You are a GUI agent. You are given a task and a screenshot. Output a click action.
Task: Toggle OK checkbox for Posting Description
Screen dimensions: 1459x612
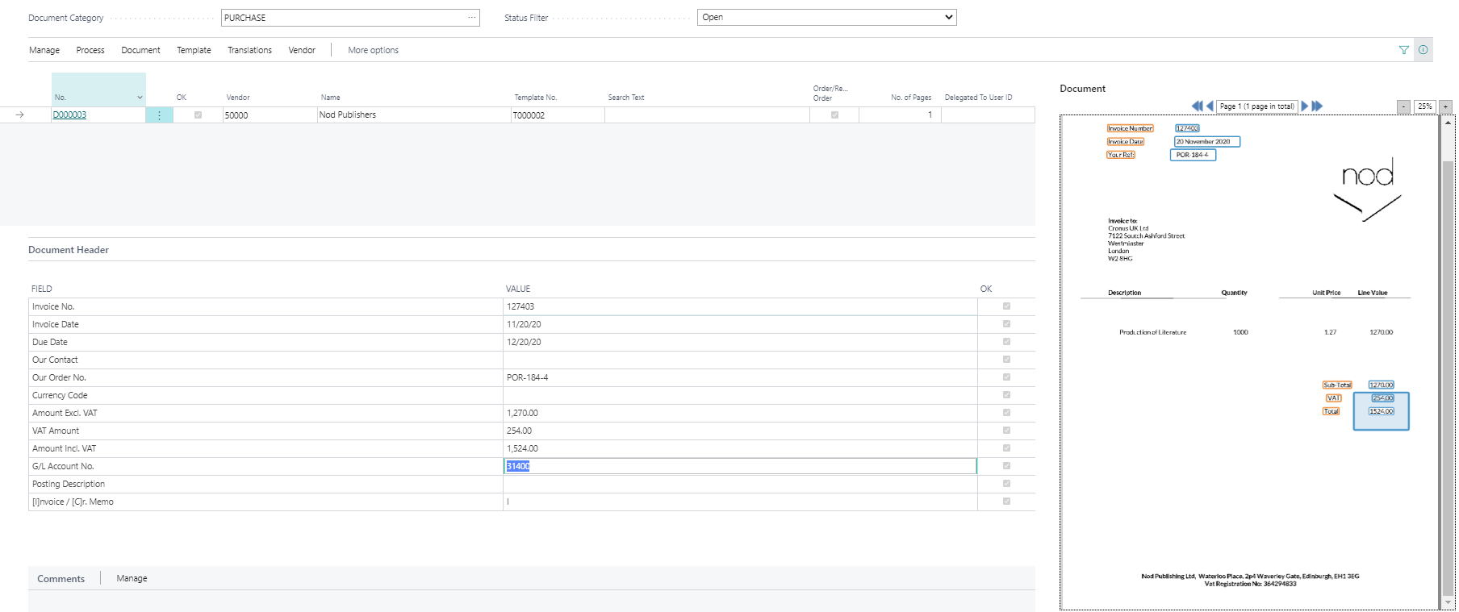1006,484
